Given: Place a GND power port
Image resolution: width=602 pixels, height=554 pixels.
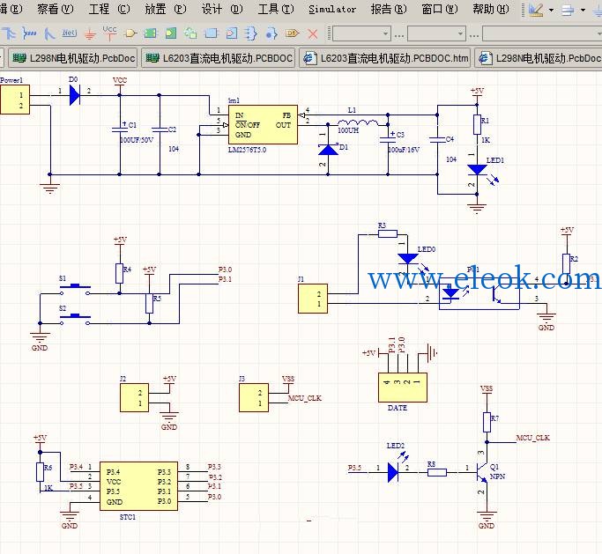Looking at the screenshot, I should (x=90, y=34).
